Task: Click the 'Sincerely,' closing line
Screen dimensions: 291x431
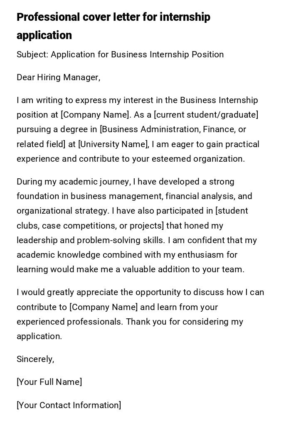Action: click(x=35, y=360)
